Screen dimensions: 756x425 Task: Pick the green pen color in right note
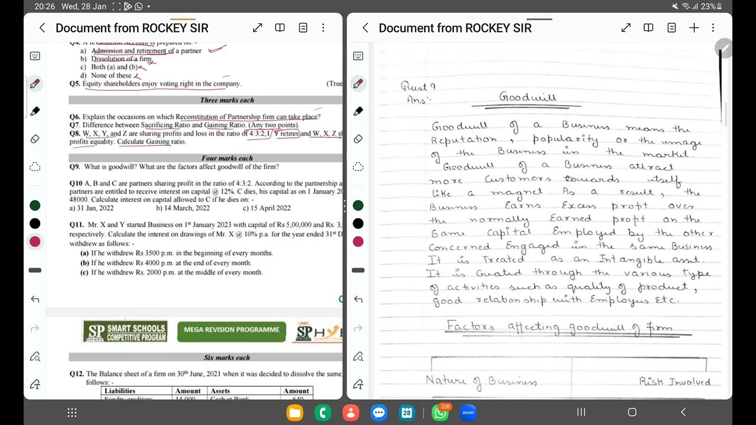[358, 205]
